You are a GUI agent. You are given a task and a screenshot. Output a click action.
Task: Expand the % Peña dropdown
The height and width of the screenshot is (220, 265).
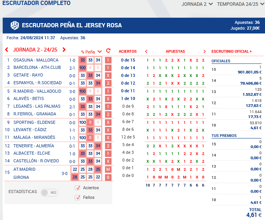pyautogui.click(x=100, y=52)
